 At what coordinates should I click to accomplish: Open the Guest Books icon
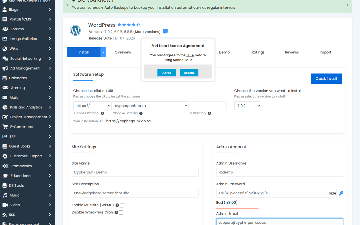tap(4, 146)
